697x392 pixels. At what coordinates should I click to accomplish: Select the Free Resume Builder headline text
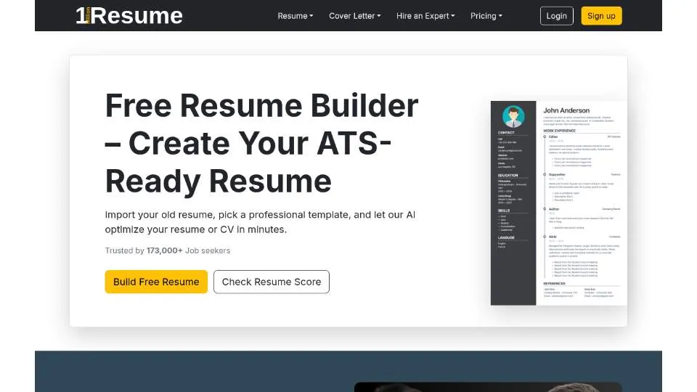(261, 143)
